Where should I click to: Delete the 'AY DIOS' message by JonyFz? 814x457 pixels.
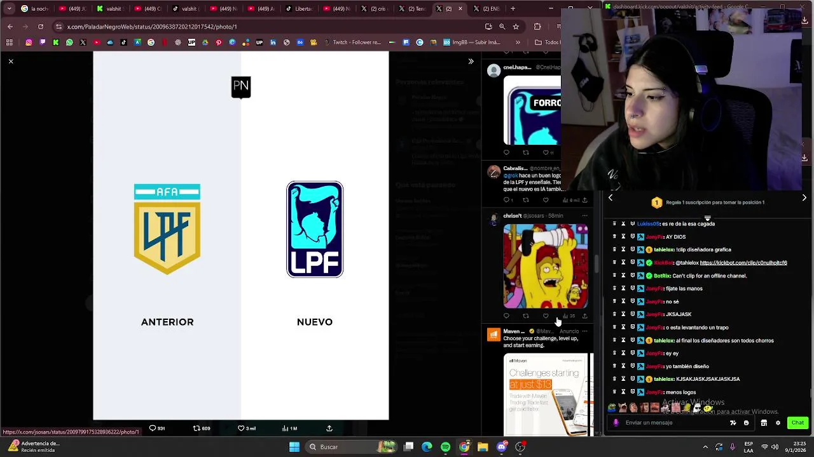[x=614, y=237]
